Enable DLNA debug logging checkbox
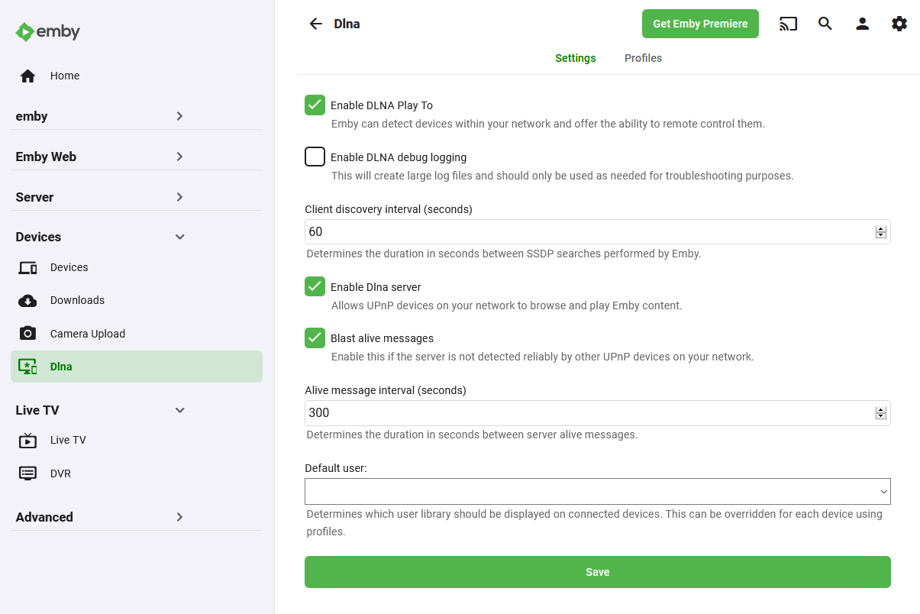Screen dimensions: 920x614 click(x=315, y=157)
